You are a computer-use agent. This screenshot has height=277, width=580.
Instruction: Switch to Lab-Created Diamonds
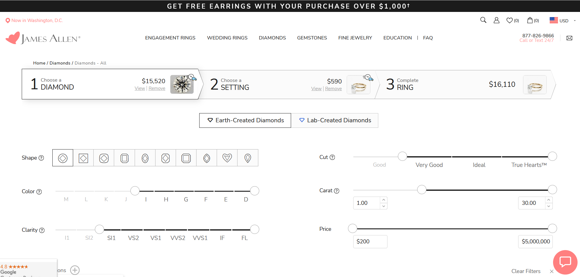[335, 120]
